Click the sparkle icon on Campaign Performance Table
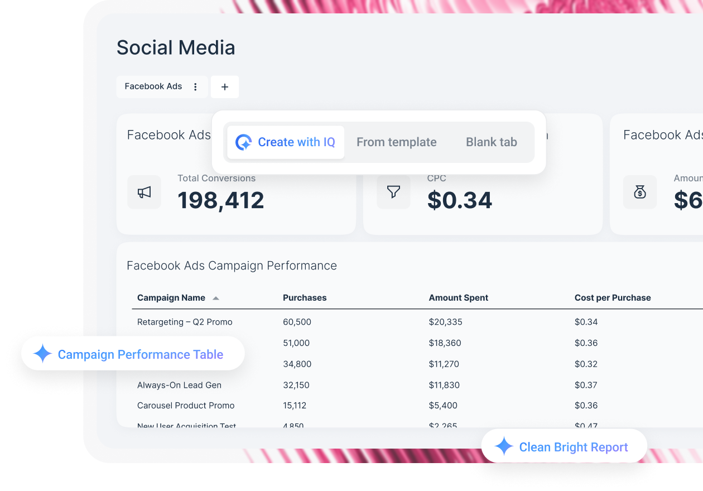The image size is (703, 491). pyautogui.click(x=42, y=354)
